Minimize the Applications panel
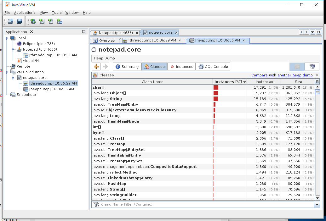This screenshot has width=326, height=221. (84, 32)
